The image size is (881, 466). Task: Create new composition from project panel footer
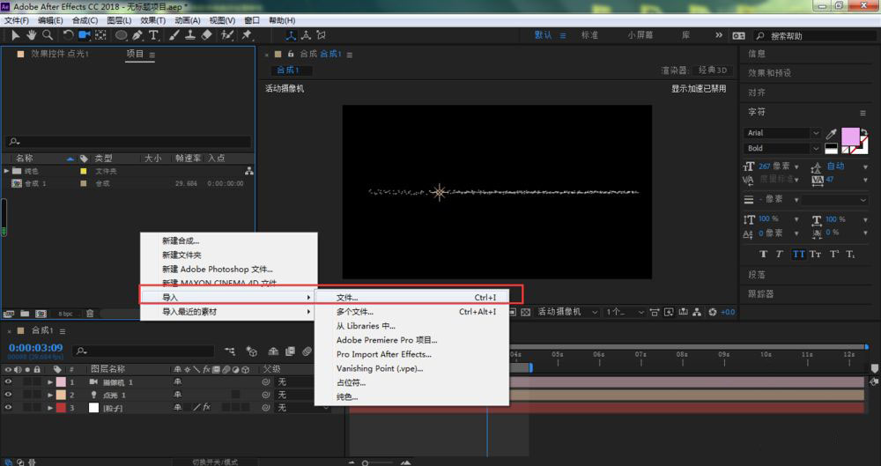click(x=41, y=314)
